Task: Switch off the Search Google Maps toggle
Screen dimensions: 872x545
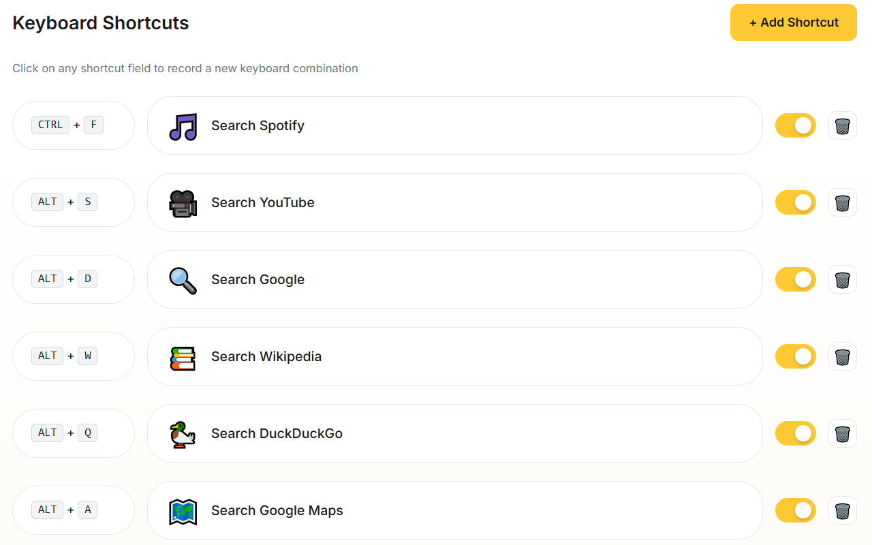Action: pos(796,510)
